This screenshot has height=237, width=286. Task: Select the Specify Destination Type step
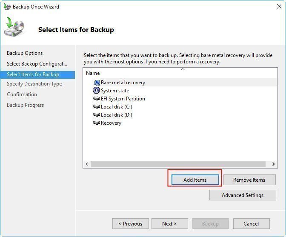pos(34,84)
